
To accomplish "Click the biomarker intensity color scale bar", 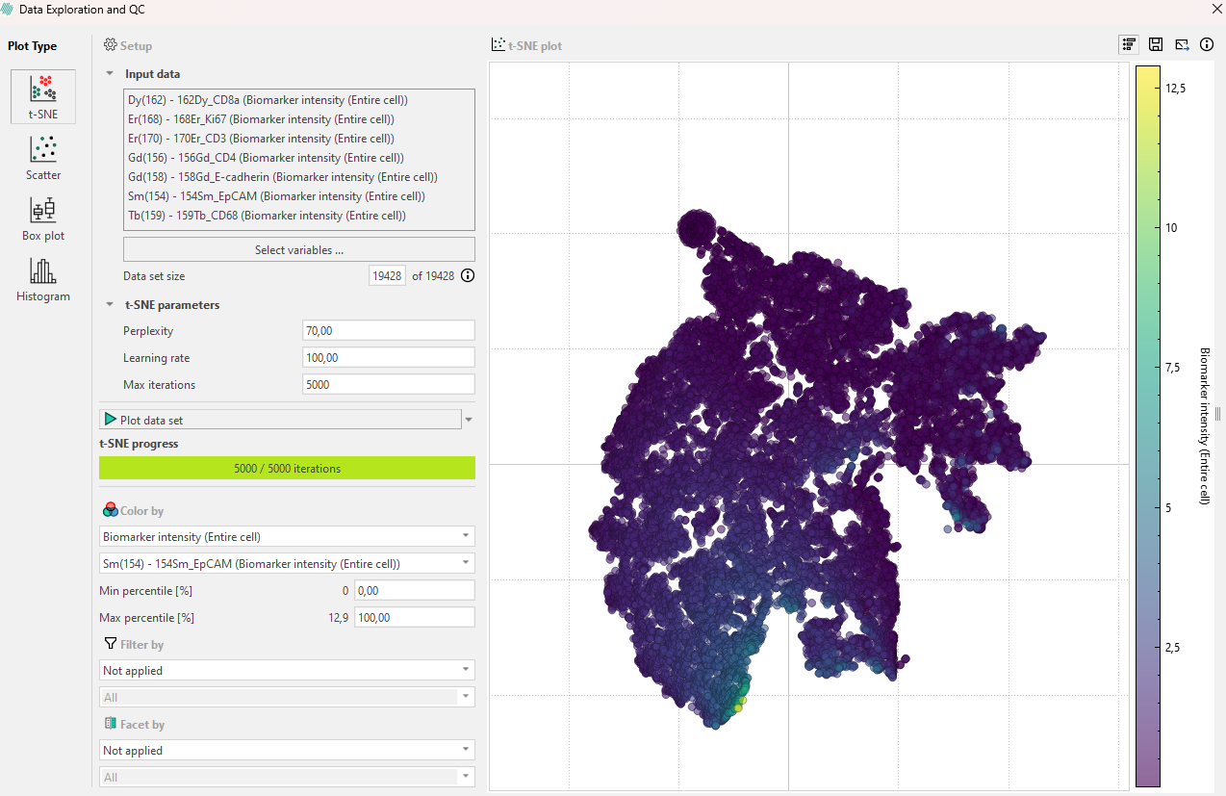I will [1147, 425].
